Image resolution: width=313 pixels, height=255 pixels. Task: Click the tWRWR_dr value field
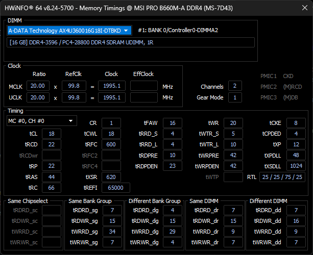point(233,242)
